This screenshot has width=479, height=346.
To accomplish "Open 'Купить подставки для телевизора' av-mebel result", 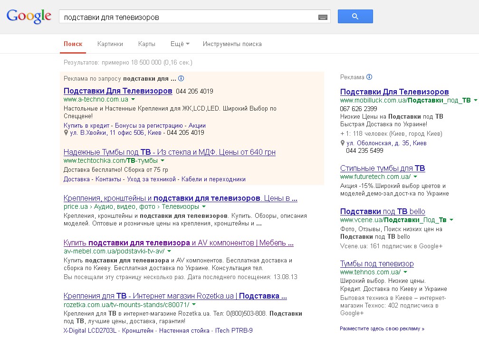I will click(178, 243).
